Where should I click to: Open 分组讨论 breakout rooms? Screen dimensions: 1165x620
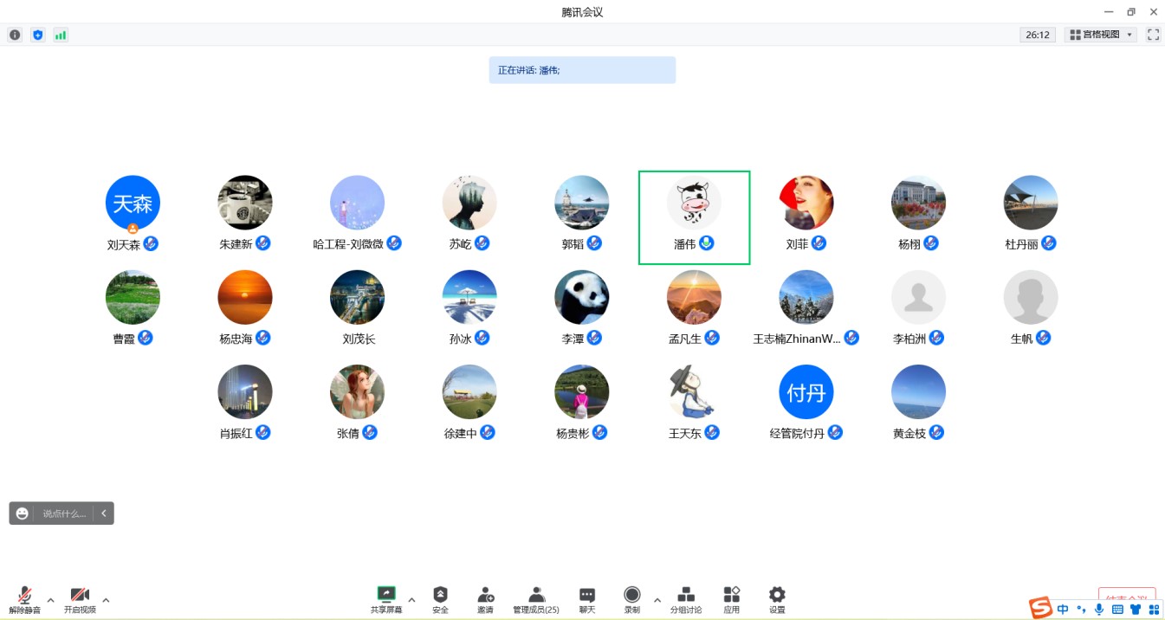(x=686, y=598)
